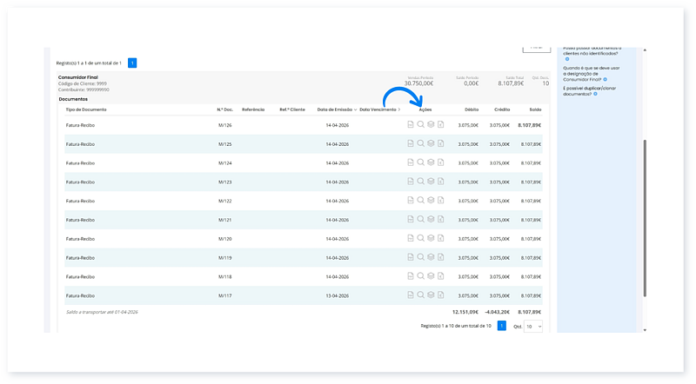Go to page 1 in top pagination
This screenshot has width=696, height=384.
(132, 63)
